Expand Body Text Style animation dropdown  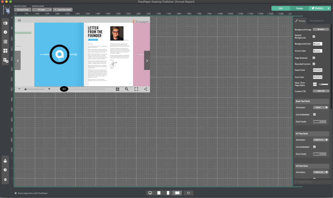click(320, 108)
